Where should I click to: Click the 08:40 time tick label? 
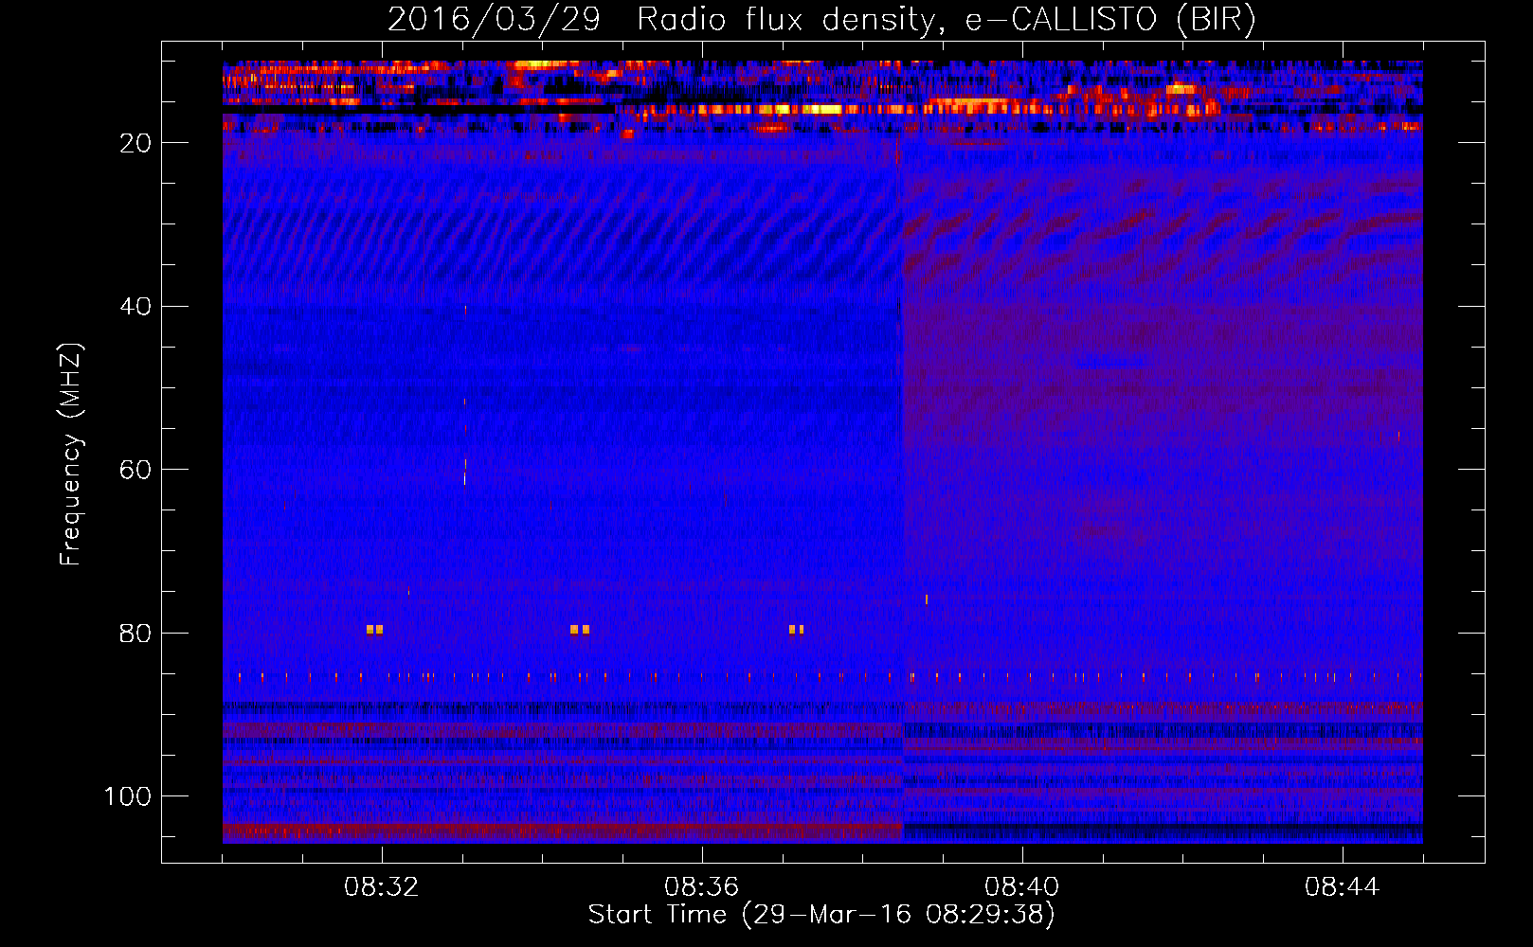point(1022,887)
